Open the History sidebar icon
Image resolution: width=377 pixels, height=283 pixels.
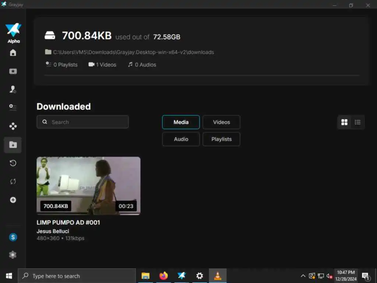(x=13, y=163)
